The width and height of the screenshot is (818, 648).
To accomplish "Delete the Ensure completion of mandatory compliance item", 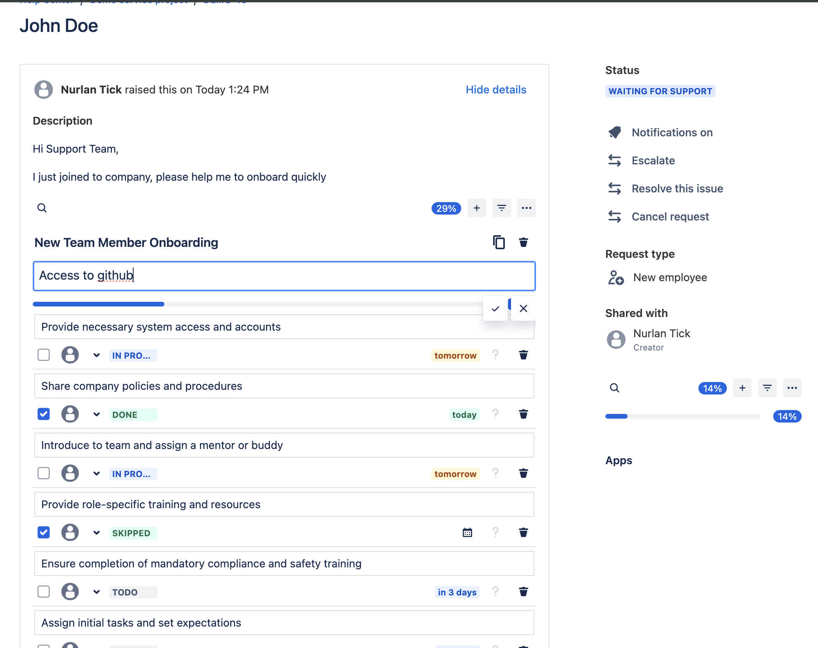I will 524,592.
